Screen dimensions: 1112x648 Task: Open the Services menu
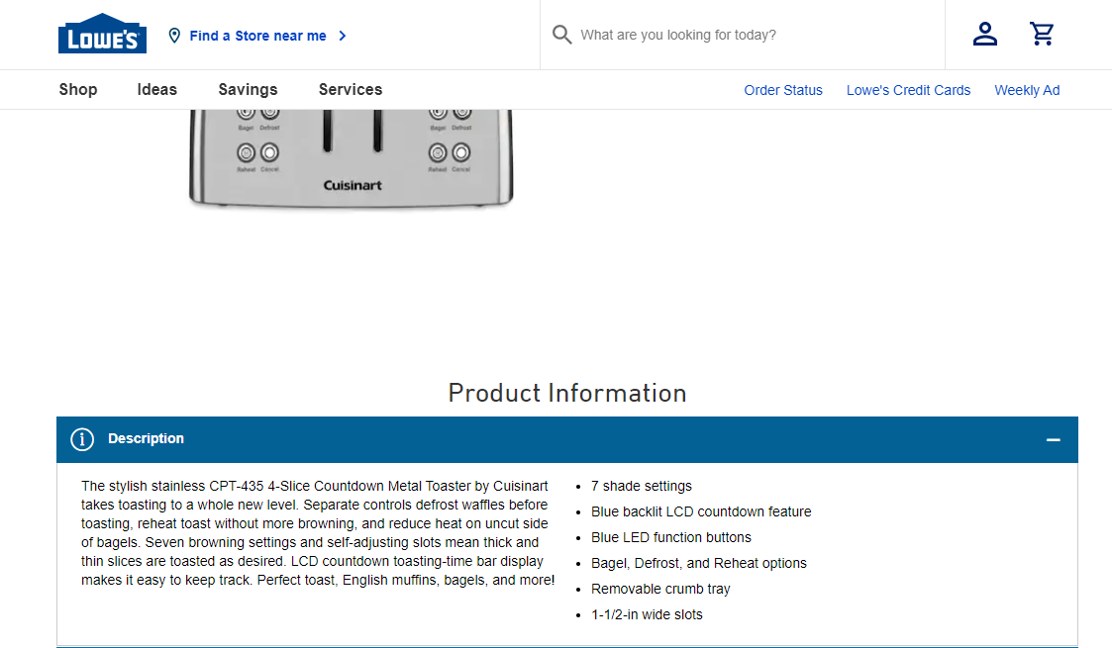[351, 89]
